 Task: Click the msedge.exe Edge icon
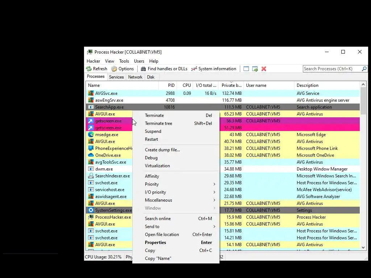tap(91, 135)
